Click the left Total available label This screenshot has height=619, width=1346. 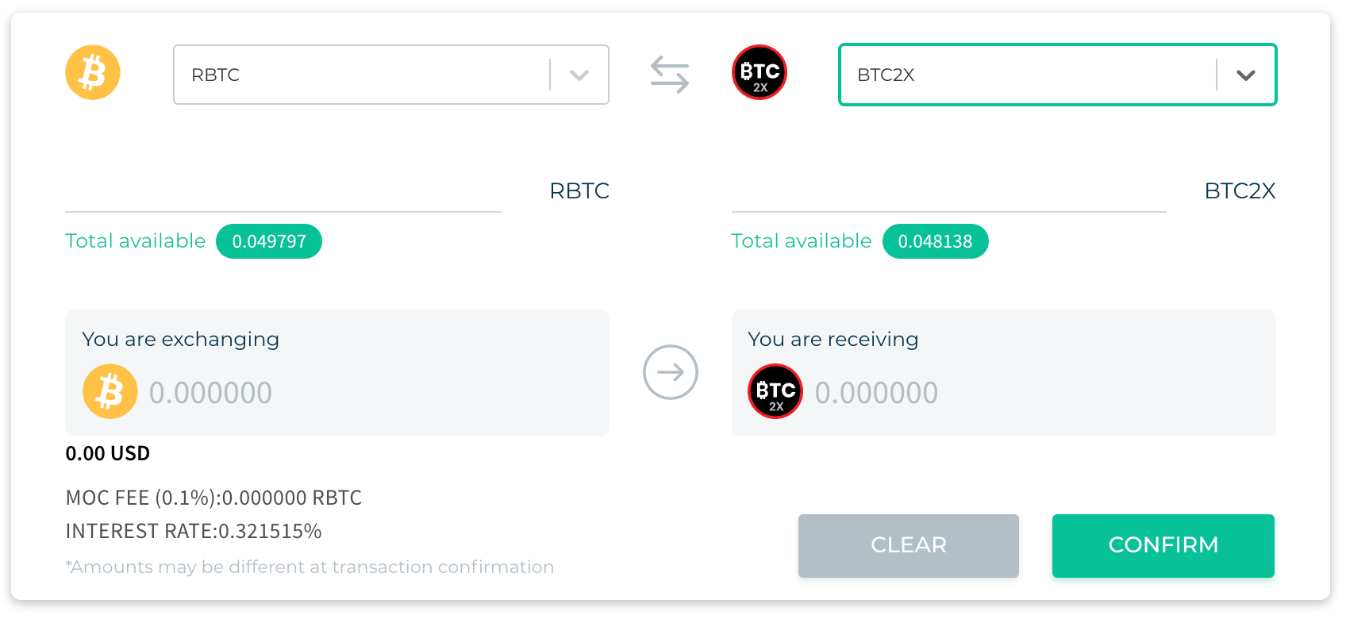(135, 241)
